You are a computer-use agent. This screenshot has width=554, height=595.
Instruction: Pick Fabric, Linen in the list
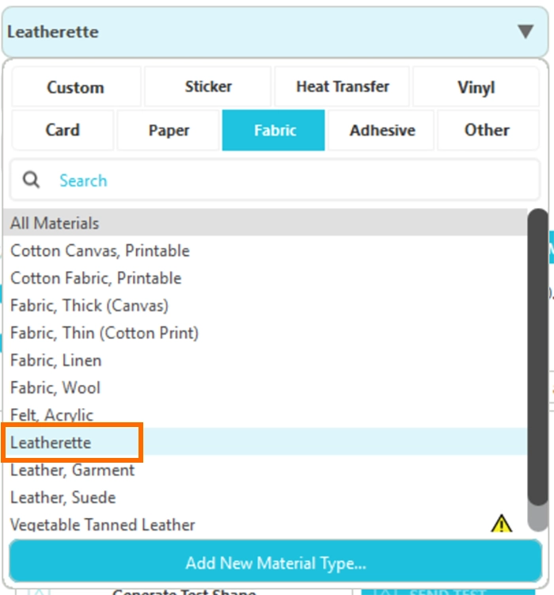[x=56, y=360]
